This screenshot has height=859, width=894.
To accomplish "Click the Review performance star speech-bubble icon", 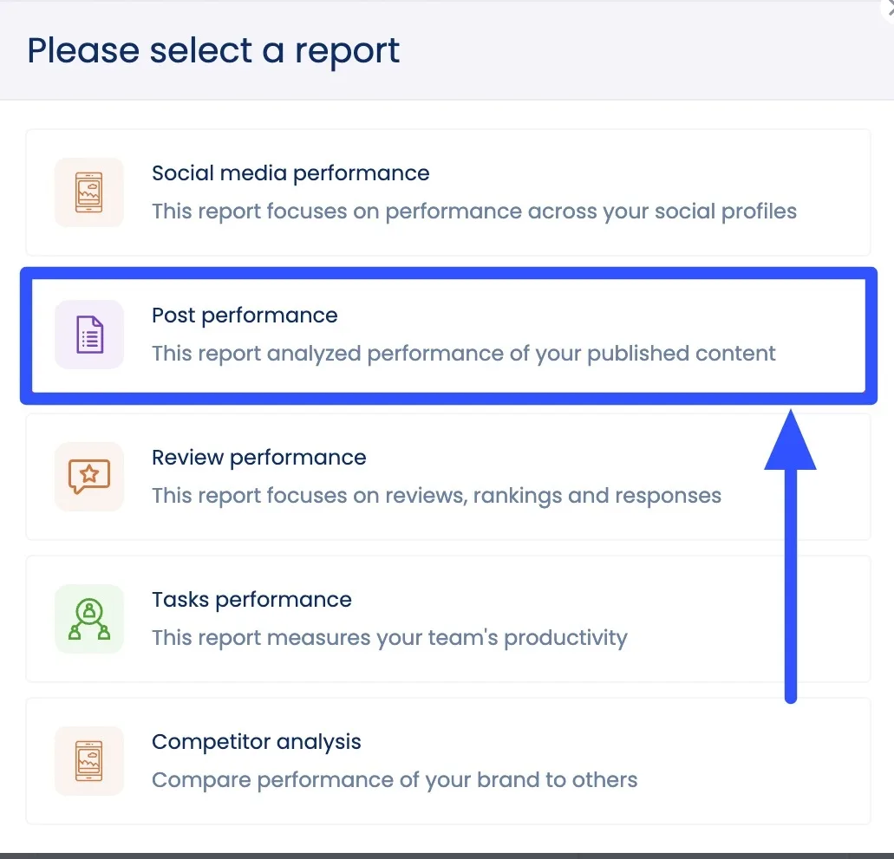I will (x=88, y=477).
